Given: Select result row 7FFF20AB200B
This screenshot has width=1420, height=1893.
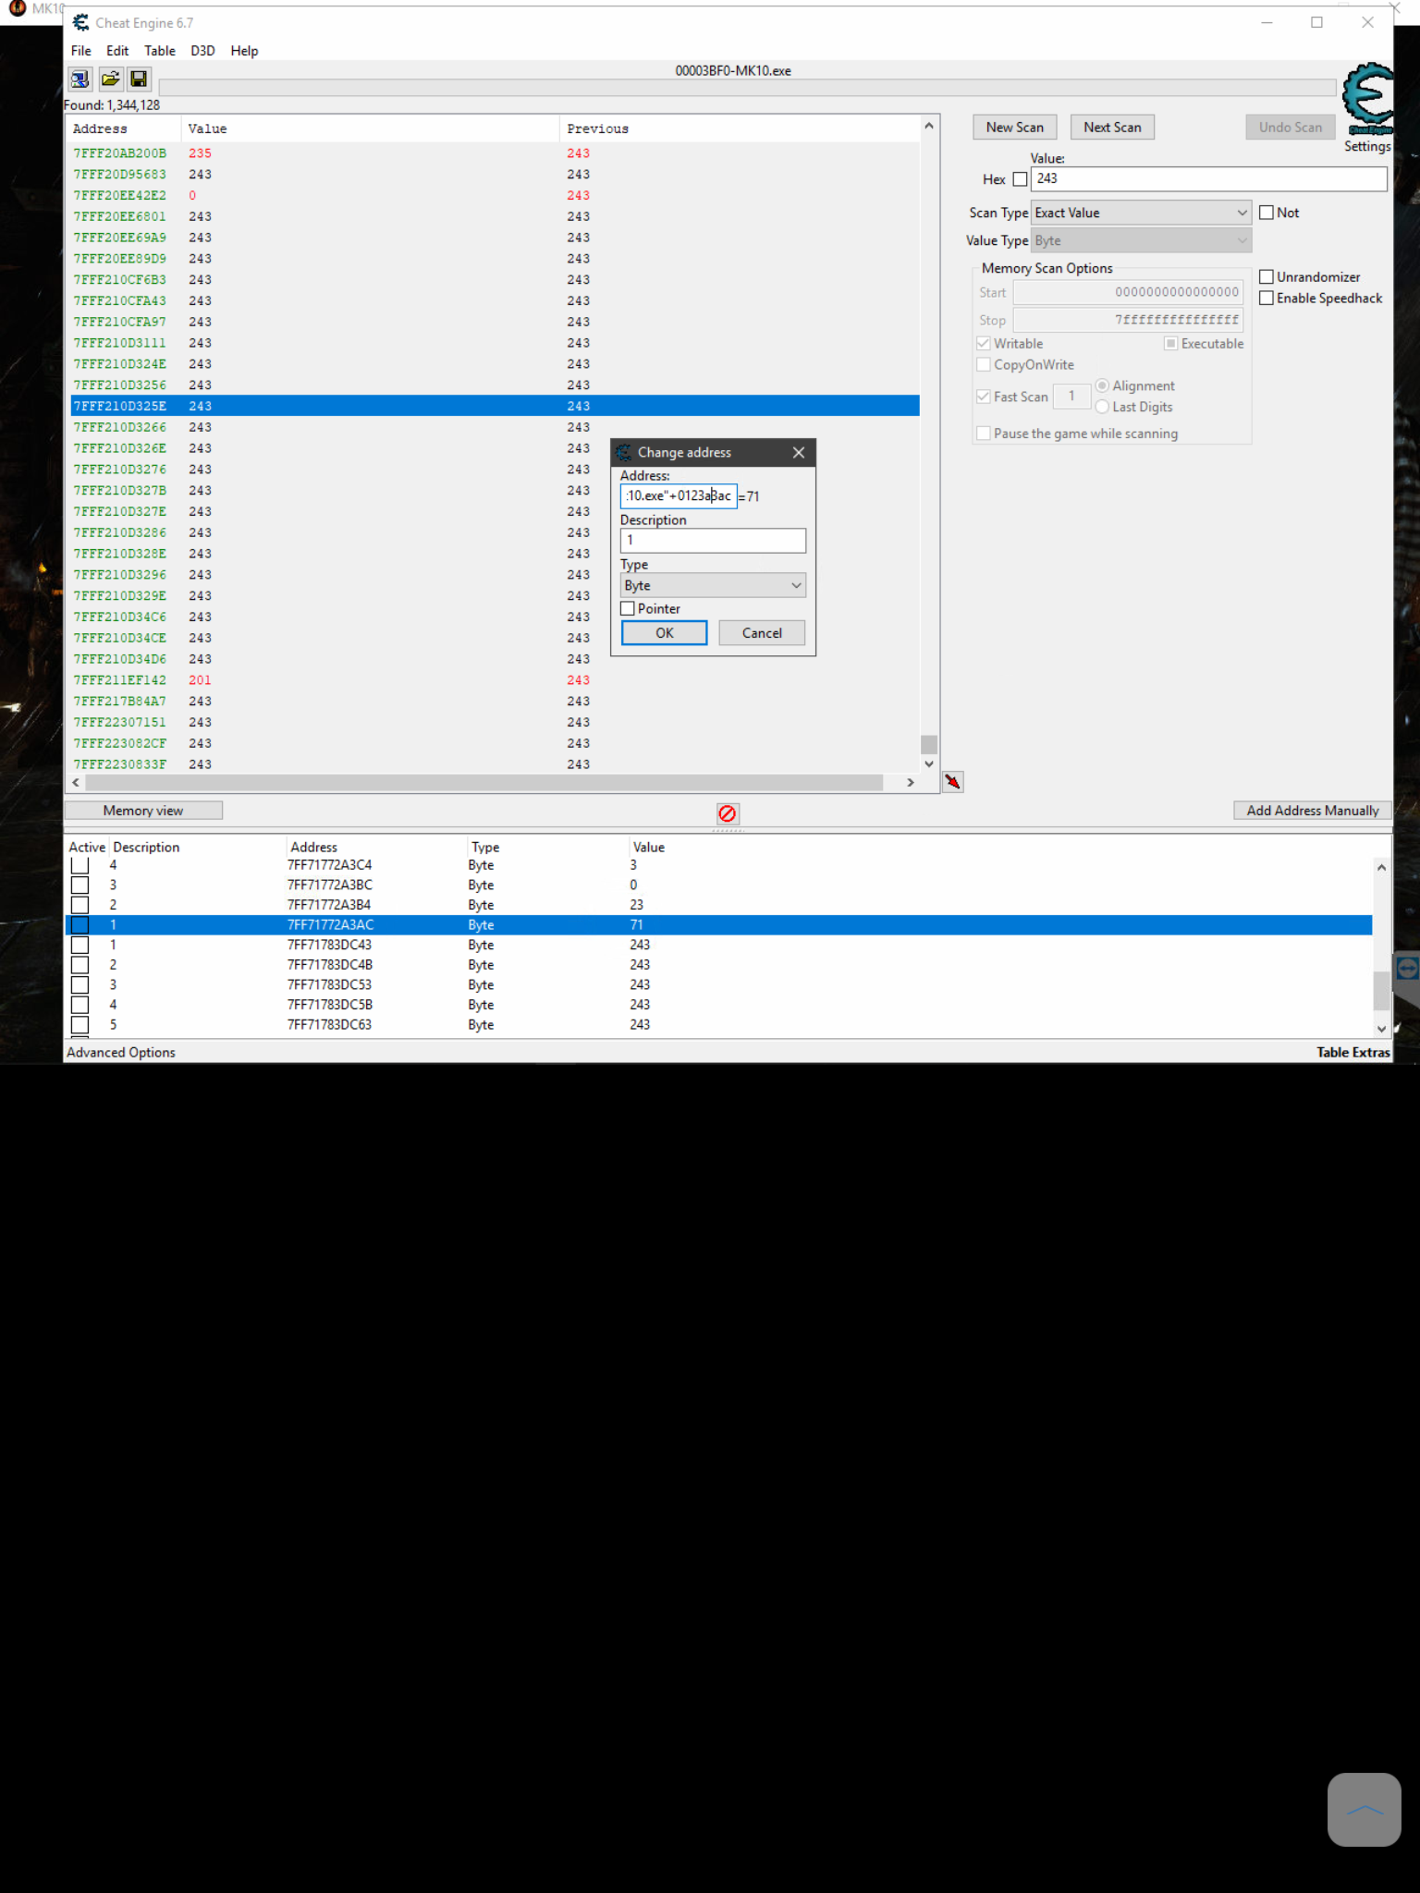Looking at the screenshot, I should 495,153.
